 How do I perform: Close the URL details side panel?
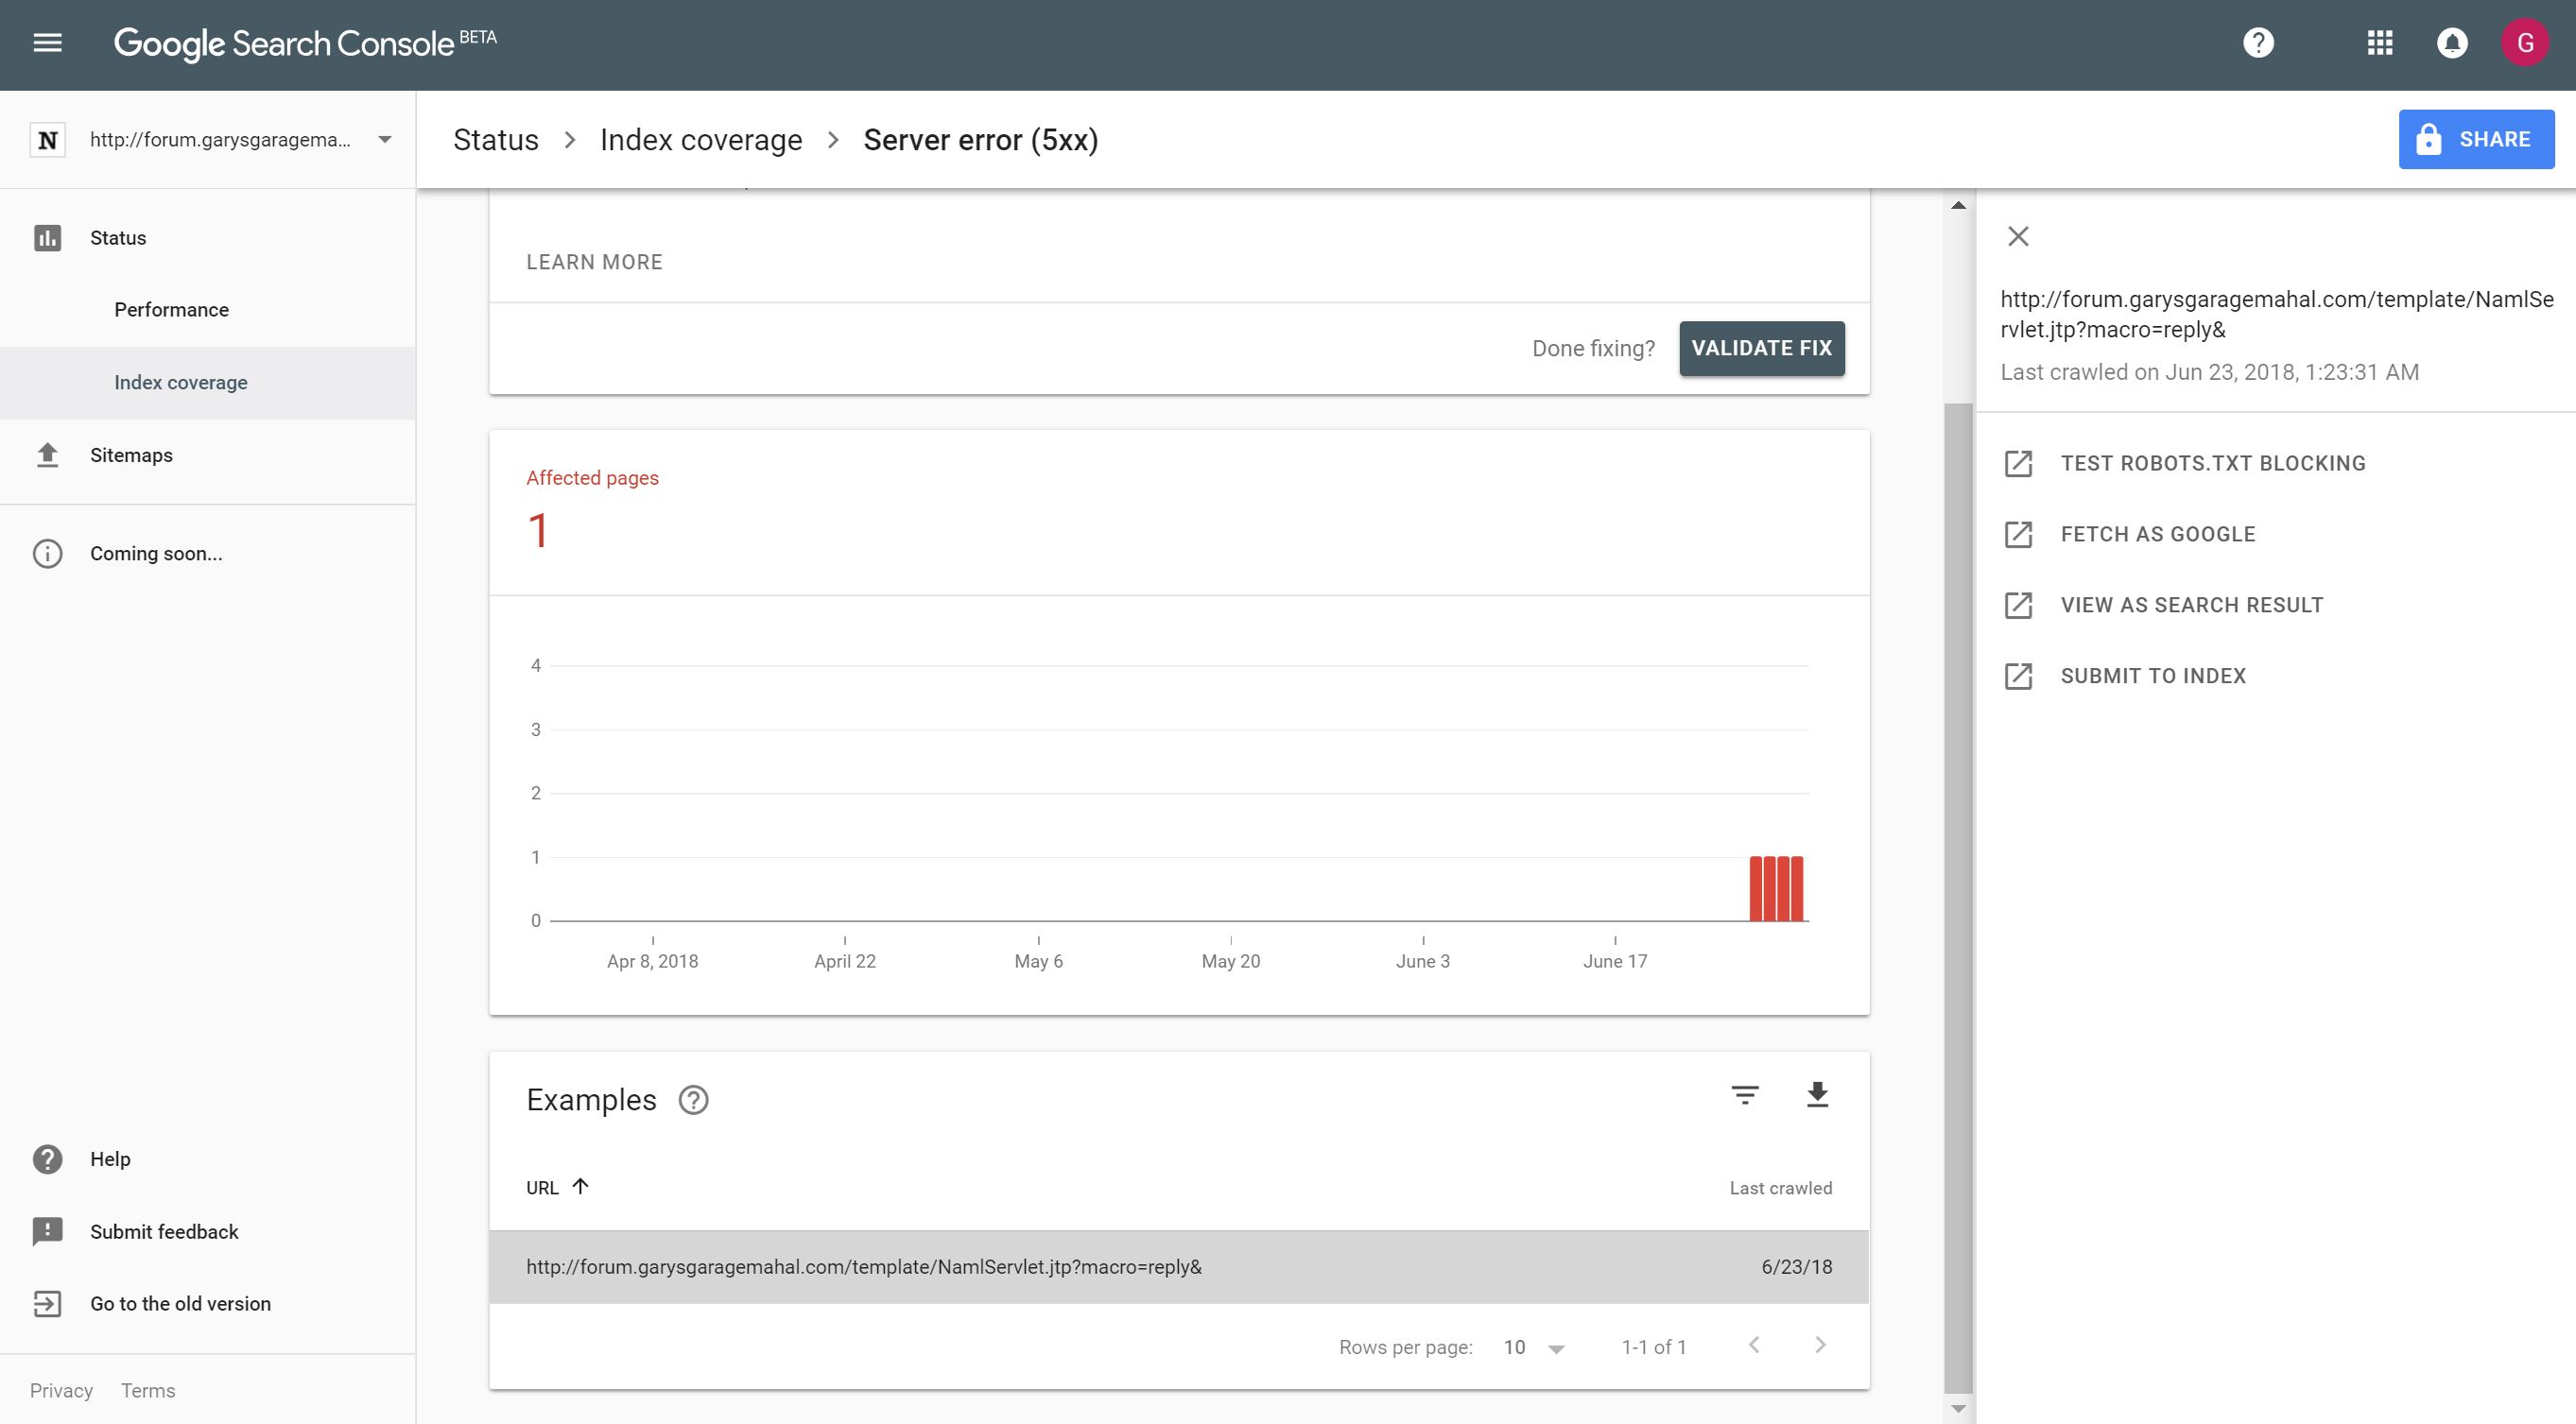[x=2018, y=237]
